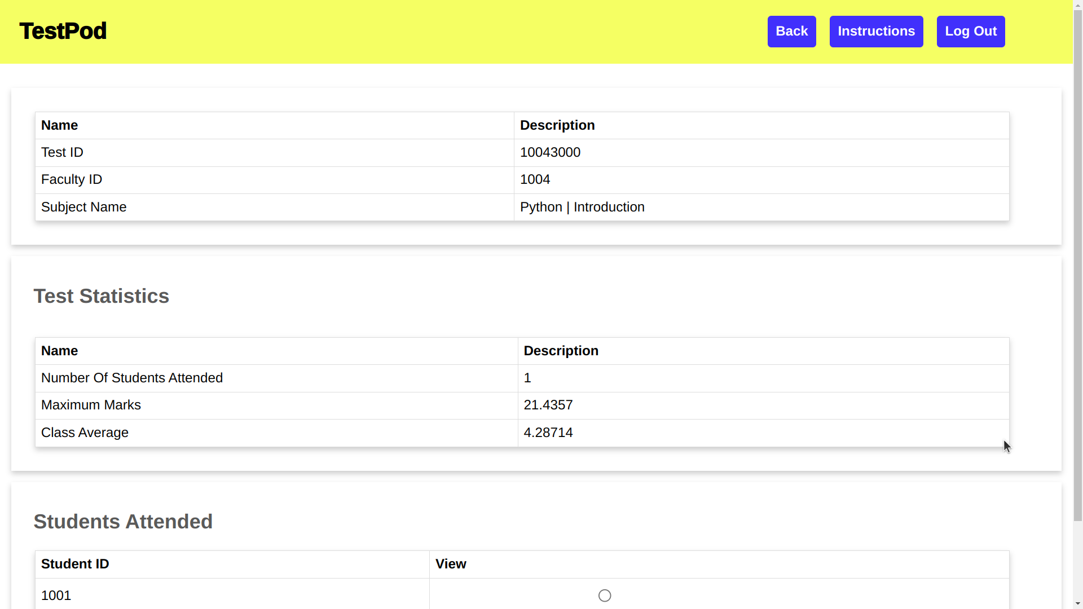Log Out of TestPod
This screenshot has height=609, width=1083.
point(970,32)
